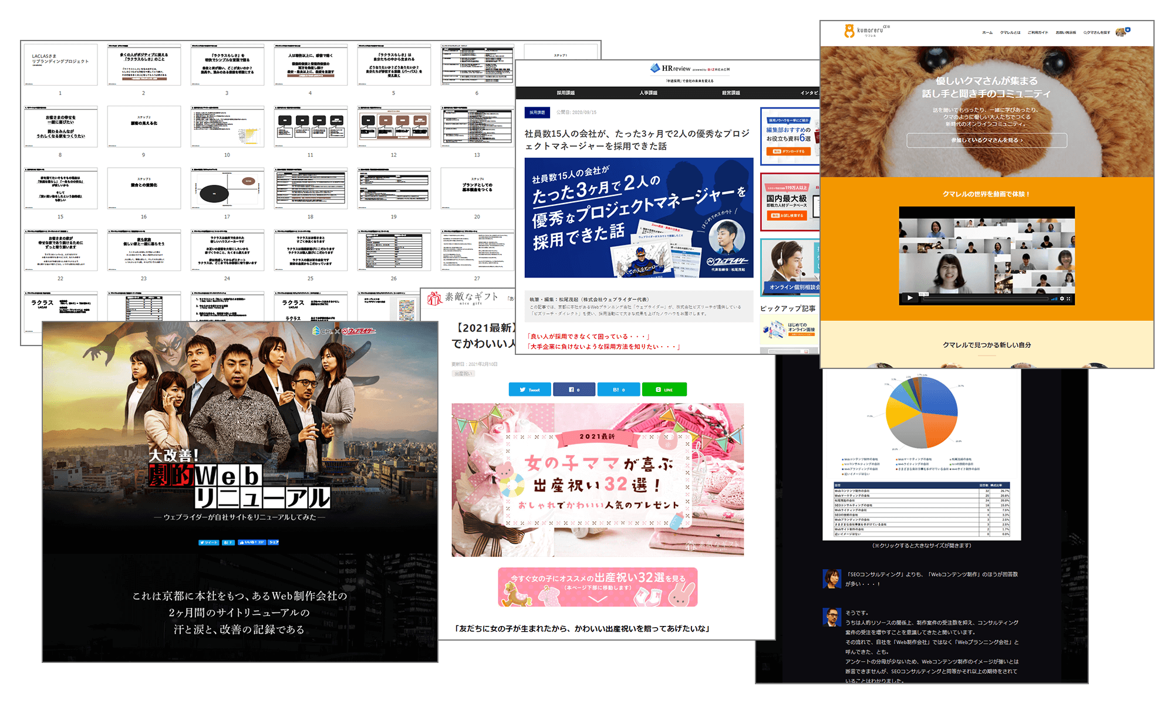Open slide 11 thumbnail with black boxes
The image size is (1174, 704).
[311, 126]
